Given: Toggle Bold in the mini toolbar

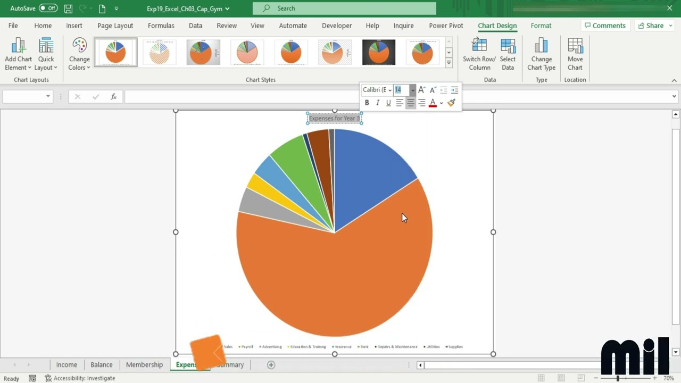Looking at the screenshot, I should pyautogui.click(x=367, y=103).
